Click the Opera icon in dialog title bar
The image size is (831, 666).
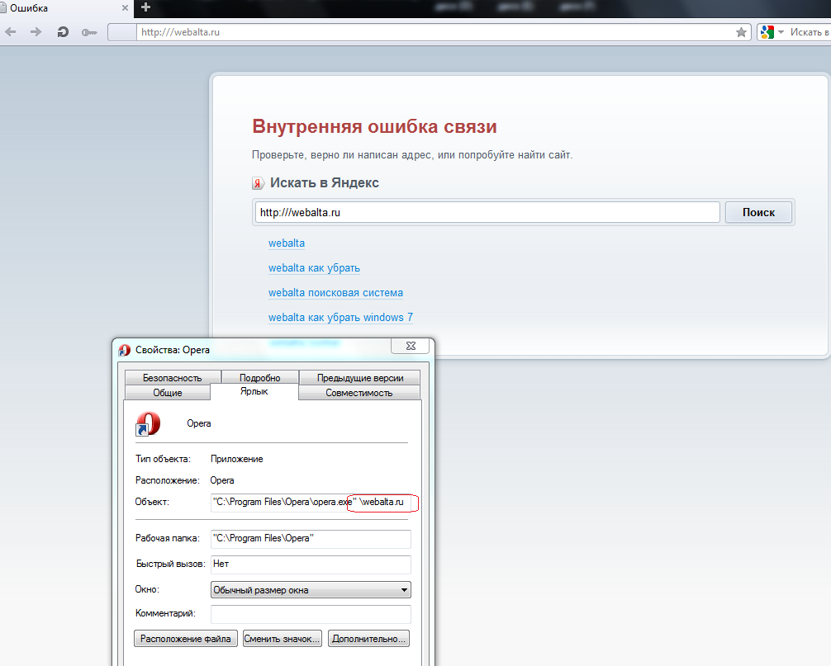(125, 350)
